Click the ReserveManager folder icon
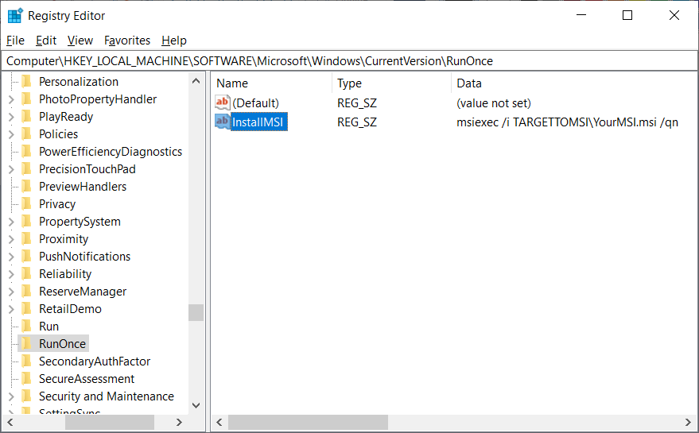Viewport: 699px width, 433px height. pos(27,292)
